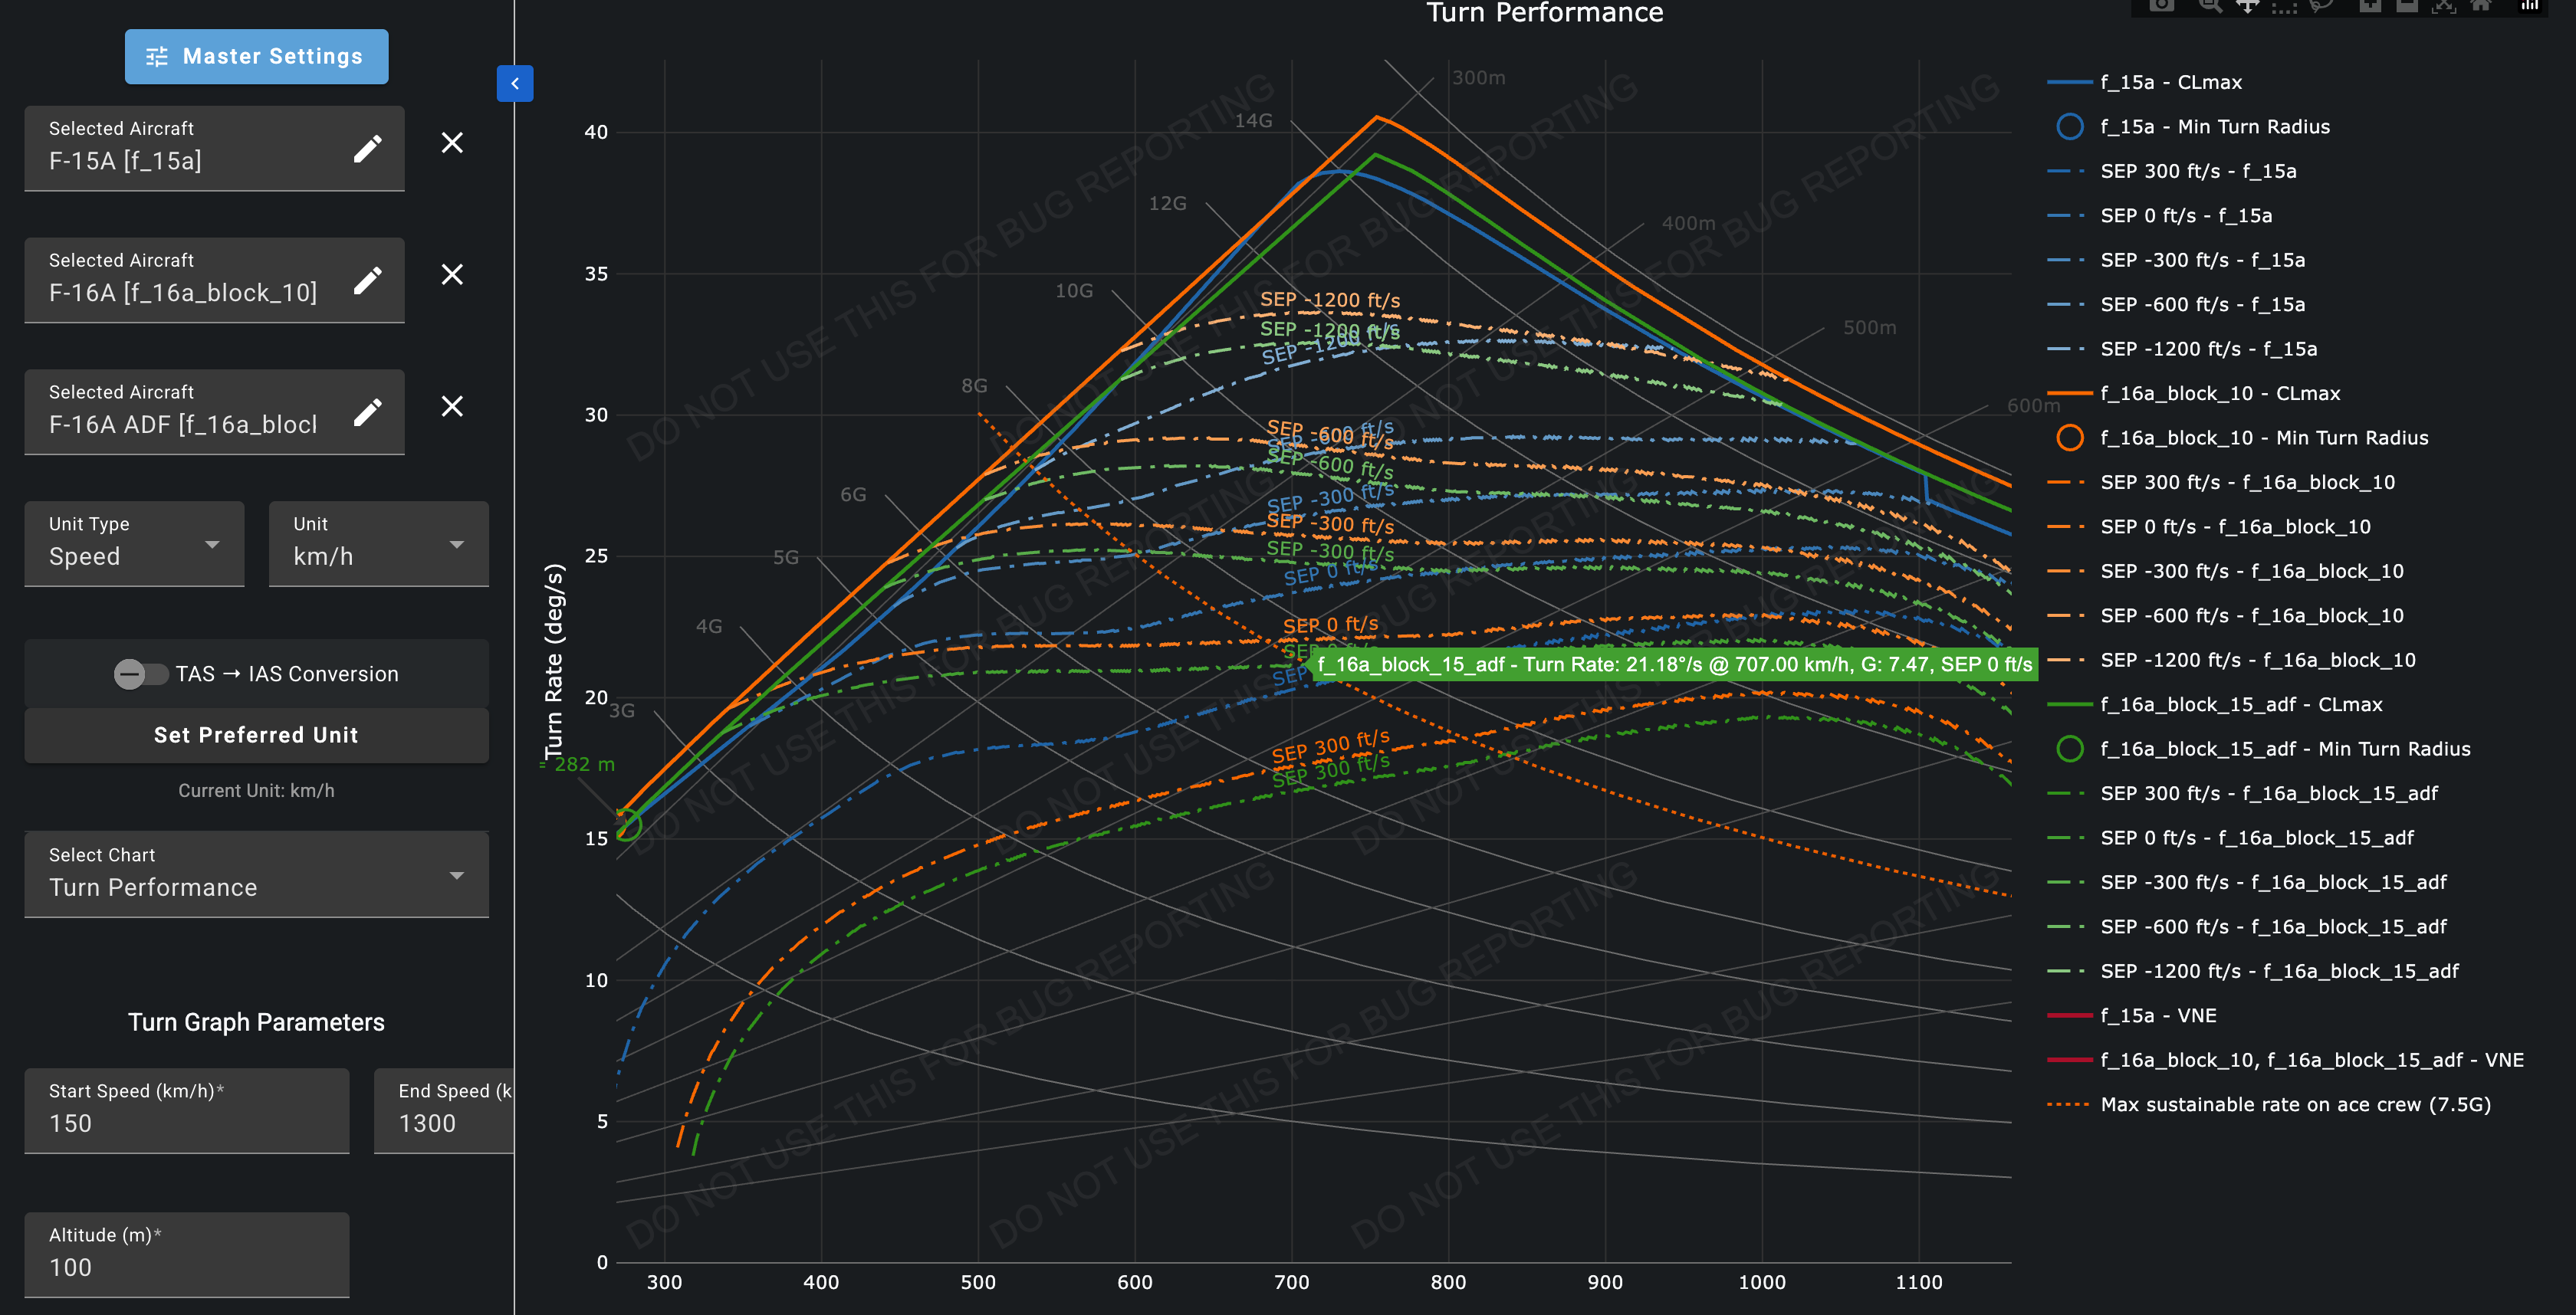Toggle TAS to IAS Conversion switch
Image resolution: width=2576 pixels, height=1315 pixels.
click(140, 674)
